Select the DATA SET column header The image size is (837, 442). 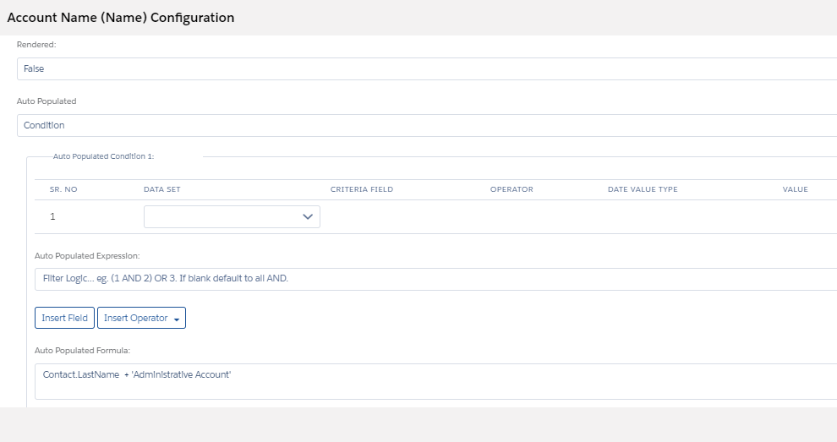(x=161, y=189)
